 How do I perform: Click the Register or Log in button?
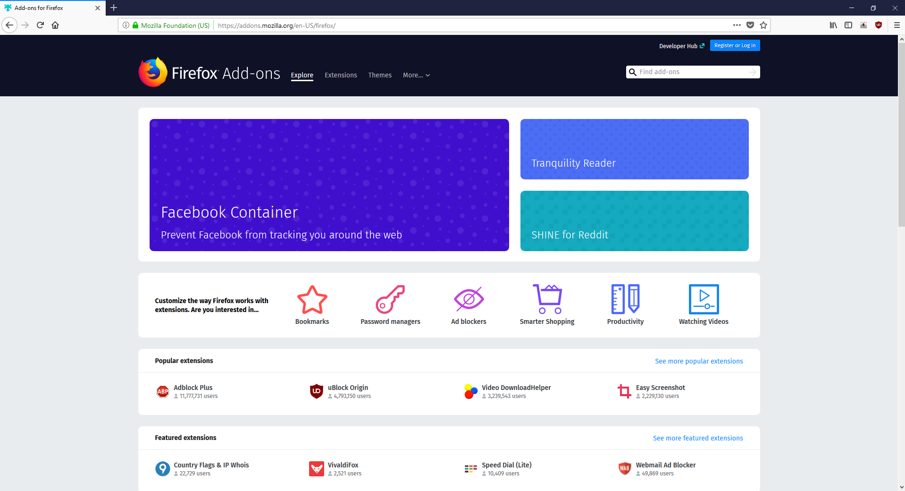(x=734, y=45)
